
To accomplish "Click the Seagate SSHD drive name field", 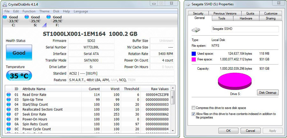I will coord(245,29).
